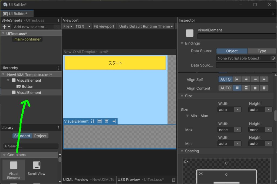
Task: Open the Scriptable Object picker circle
Action: click(273, 58)
